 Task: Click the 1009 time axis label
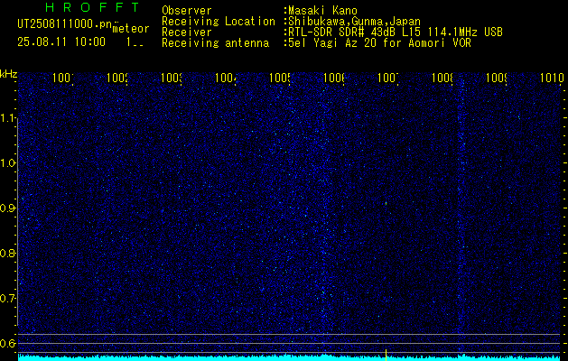tap(497, 78)
